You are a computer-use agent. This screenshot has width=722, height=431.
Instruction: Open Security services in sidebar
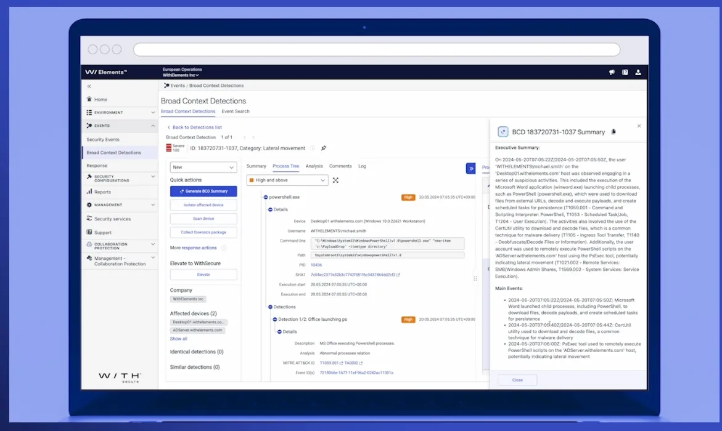[x=112, y=219]
